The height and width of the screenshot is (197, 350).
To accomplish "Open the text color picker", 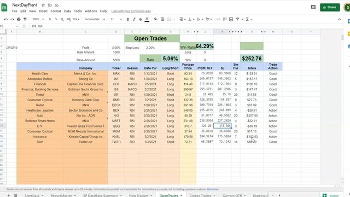I will coord(147,20).
